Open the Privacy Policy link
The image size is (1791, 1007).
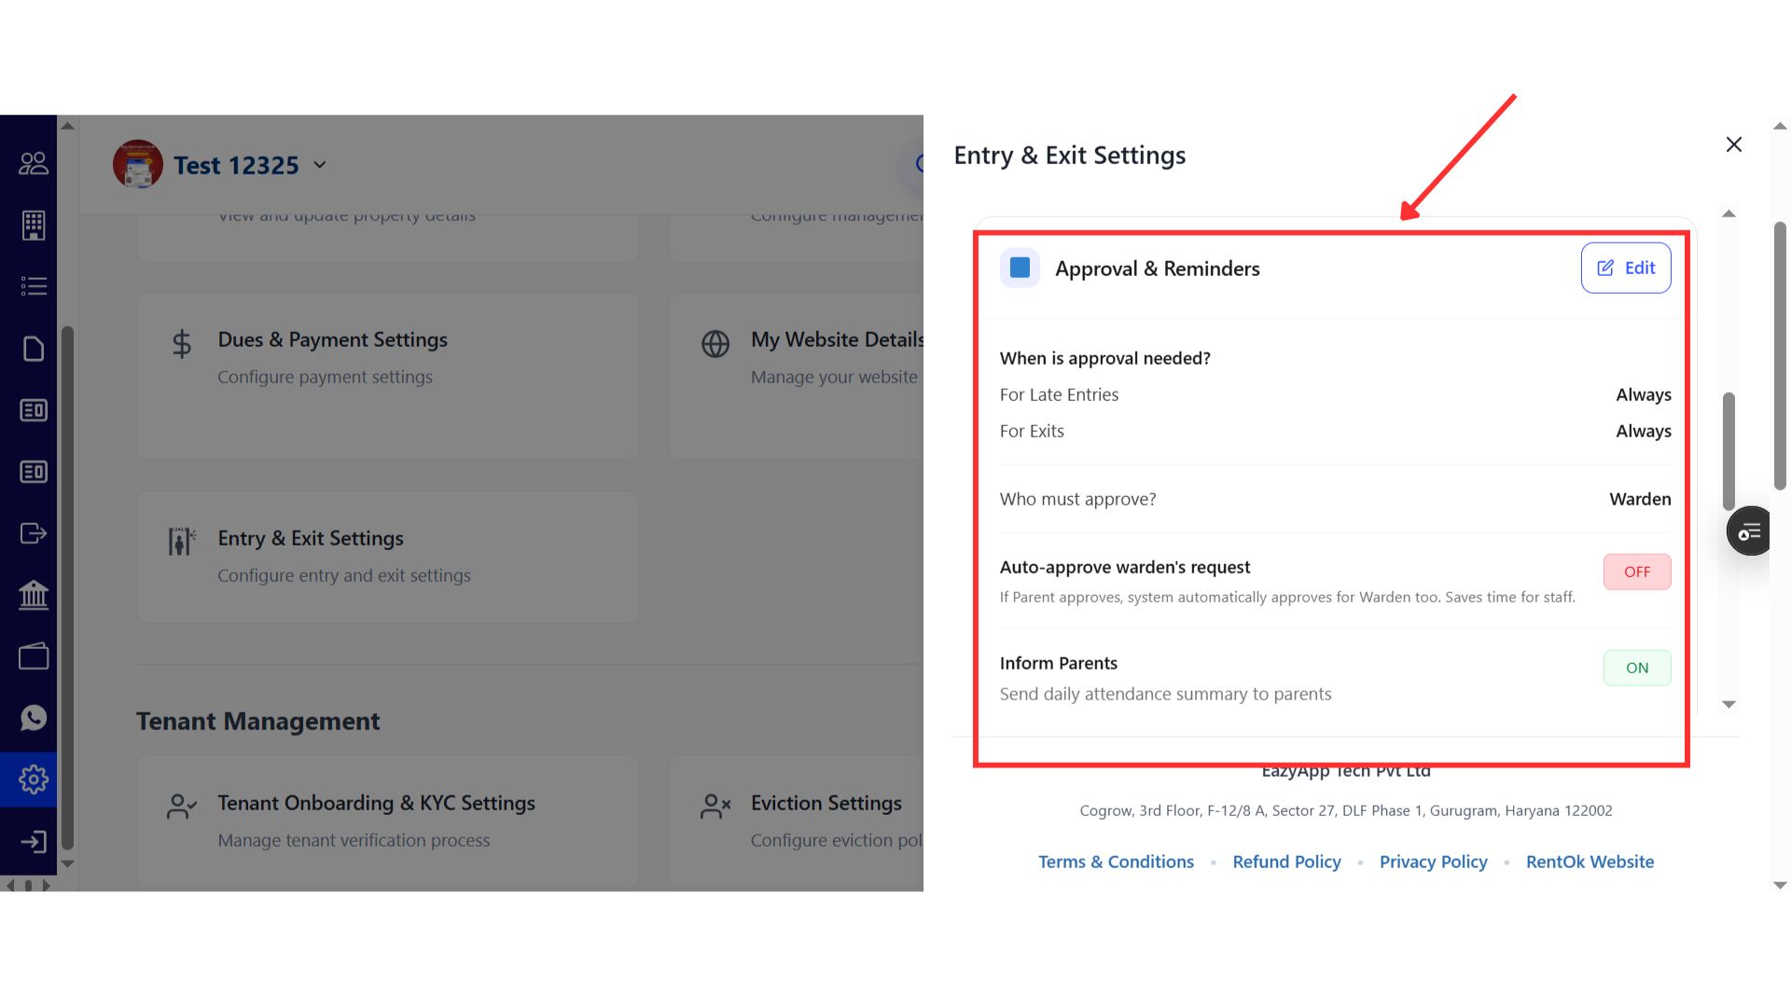(x=1433, y=862)
